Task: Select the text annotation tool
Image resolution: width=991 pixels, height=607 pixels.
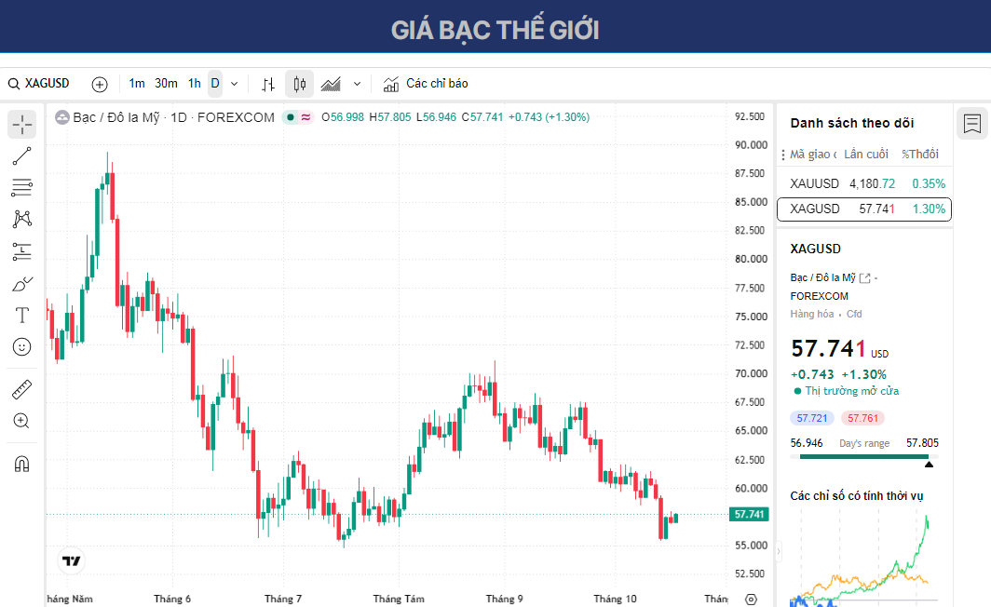Action: click(x=22, y=316)
